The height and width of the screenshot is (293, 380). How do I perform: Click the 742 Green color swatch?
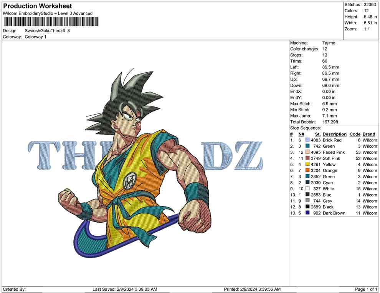307,146
